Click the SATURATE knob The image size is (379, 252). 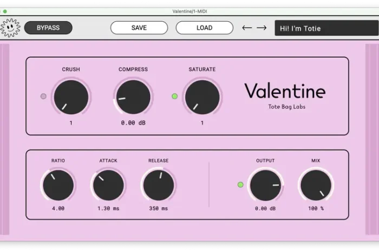[202, 97]
